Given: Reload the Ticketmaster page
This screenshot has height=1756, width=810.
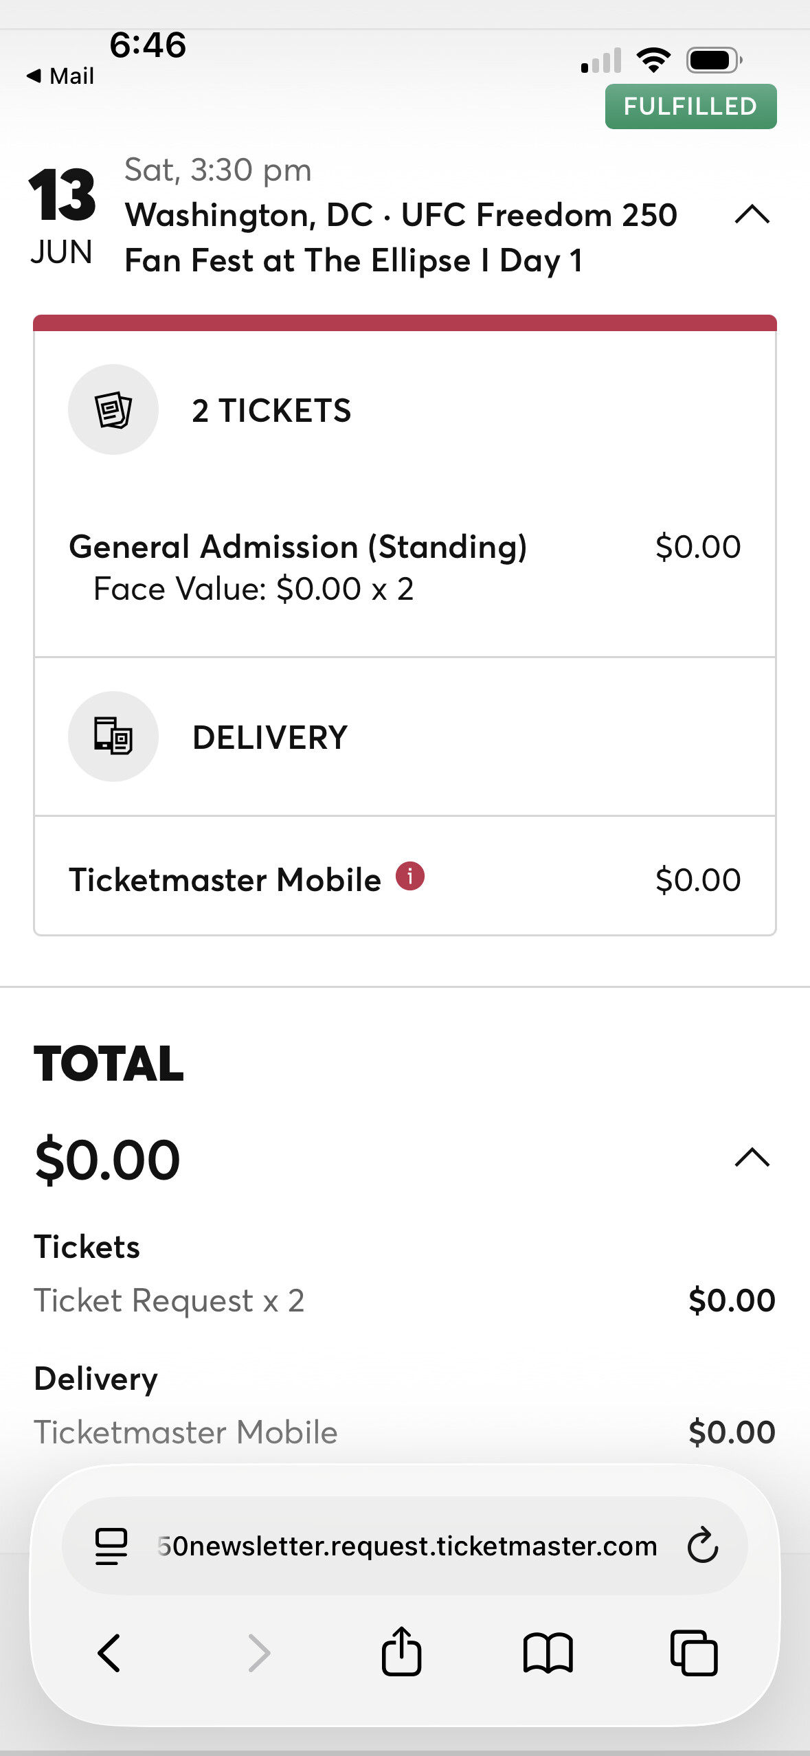Looking at the screenshot, I should coord(703,1546).
